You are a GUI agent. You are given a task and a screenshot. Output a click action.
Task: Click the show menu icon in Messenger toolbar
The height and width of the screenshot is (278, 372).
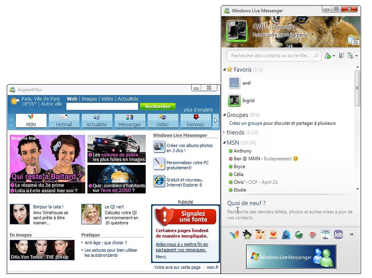(x=350, y=56)
